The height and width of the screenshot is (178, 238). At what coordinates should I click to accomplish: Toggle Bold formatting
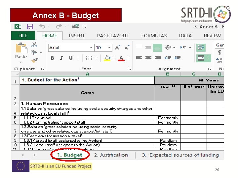tap(52, 58)
